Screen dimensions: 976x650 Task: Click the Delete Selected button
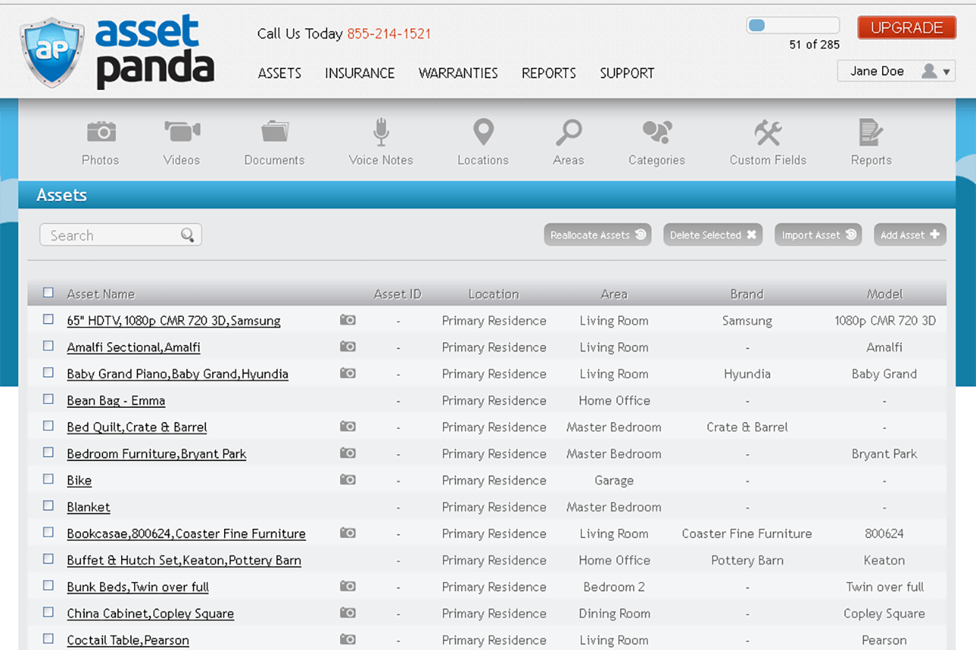(713, 235)
